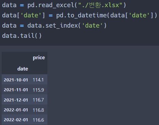Select index cell 2022-02-01
The height and width of the screenshot is (125, 159).
tap(16, 120)
